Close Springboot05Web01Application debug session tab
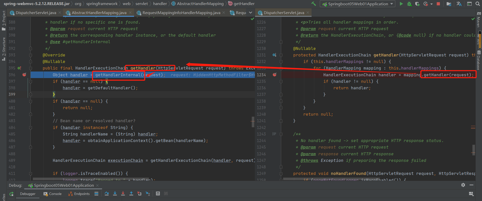Image resolution: width=482 pixels, height=201 pixels. (97, 185)
